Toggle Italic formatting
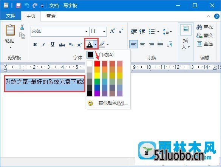The image size is (221, 167). coord(44,45)
